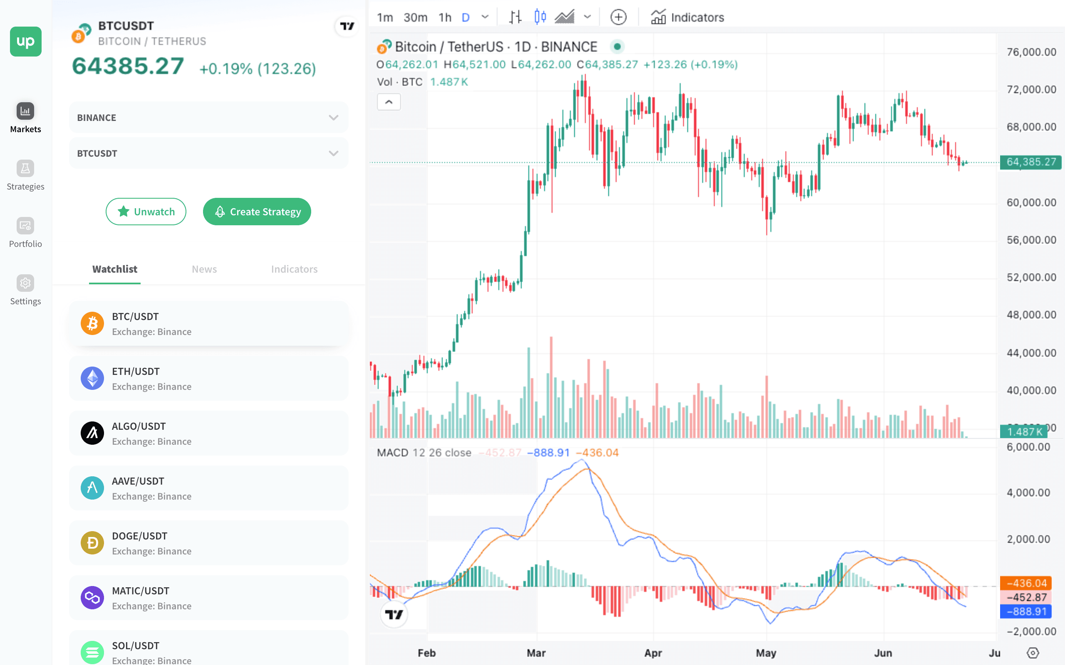Open the Settings gear in sidebar
The image size is (1065, 665).
tap(25, 283)
